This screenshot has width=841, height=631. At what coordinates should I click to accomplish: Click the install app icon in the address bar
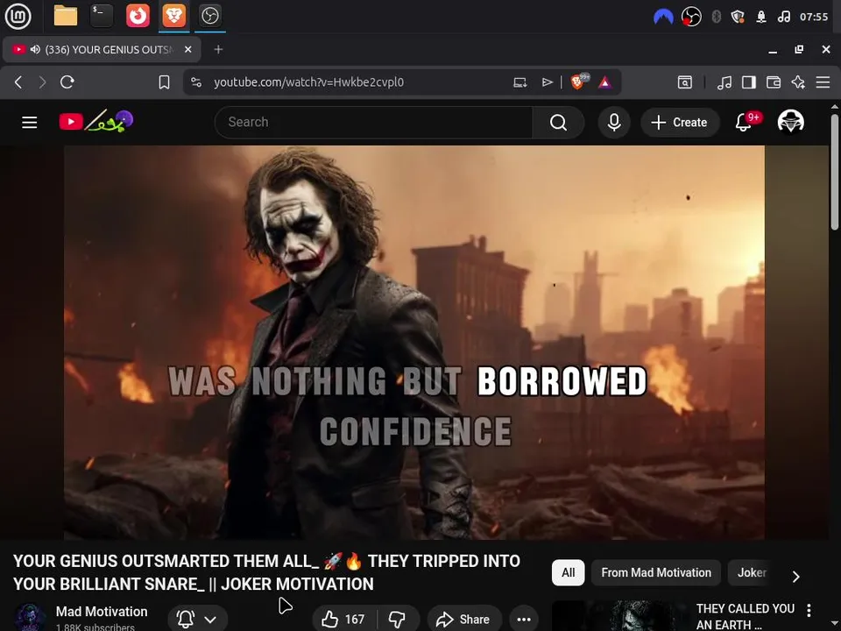click(519, 82)
